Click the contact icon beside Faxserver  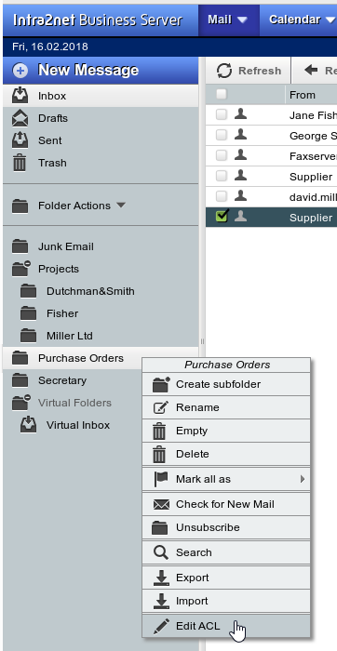coord(240,155)
